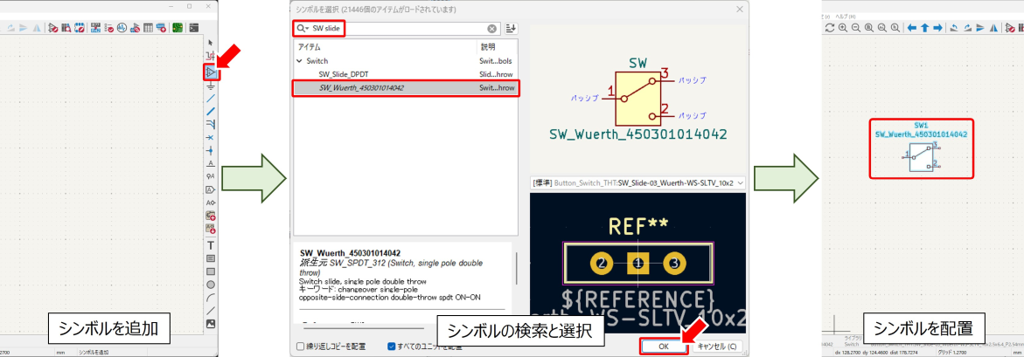
Task: Close the symbol chooser dialog
Action: pyautogui.click(x=739, y=9)
